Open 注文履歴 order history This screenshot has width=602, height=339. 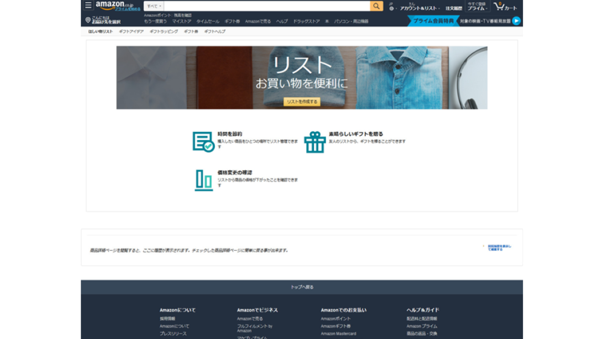coord(454,8)
